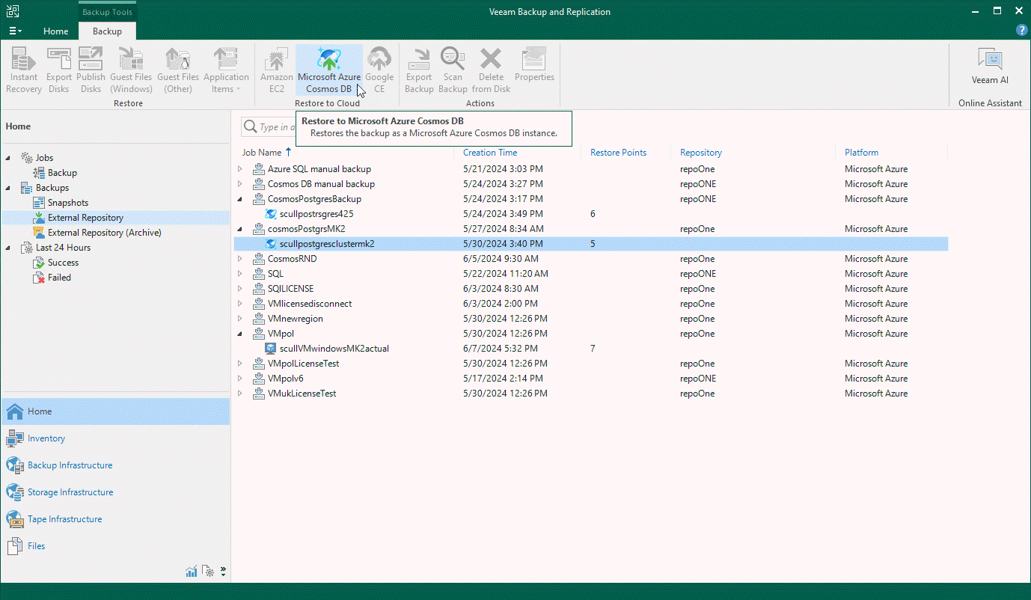This screenshot has width=1031, height=600.
Task: Open External Repository (Archive) node
Action: click(x=104, y=233)
